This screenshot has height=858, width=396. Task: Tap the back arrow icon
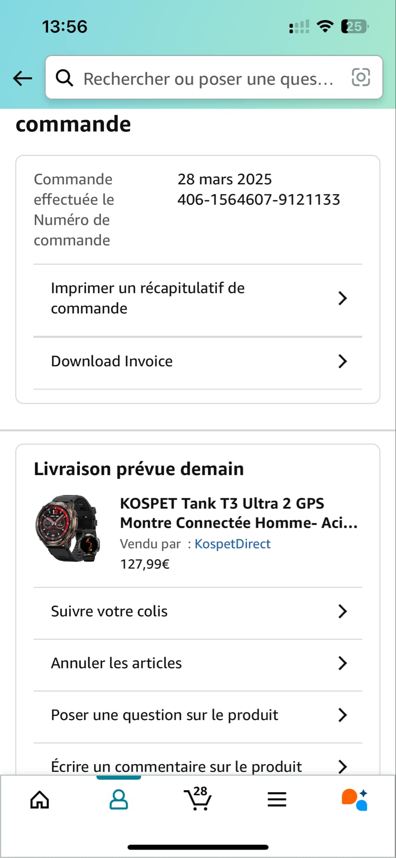point(23,78)
